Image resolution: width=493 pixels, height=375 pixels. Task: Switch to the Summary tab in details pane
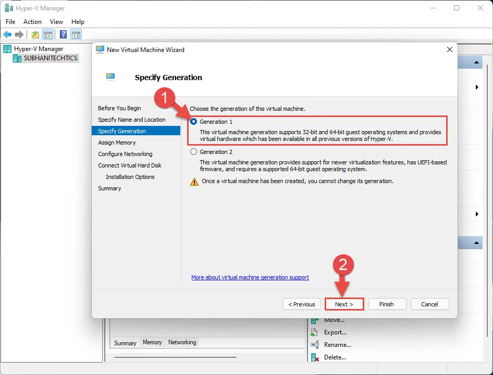(125, 343)
